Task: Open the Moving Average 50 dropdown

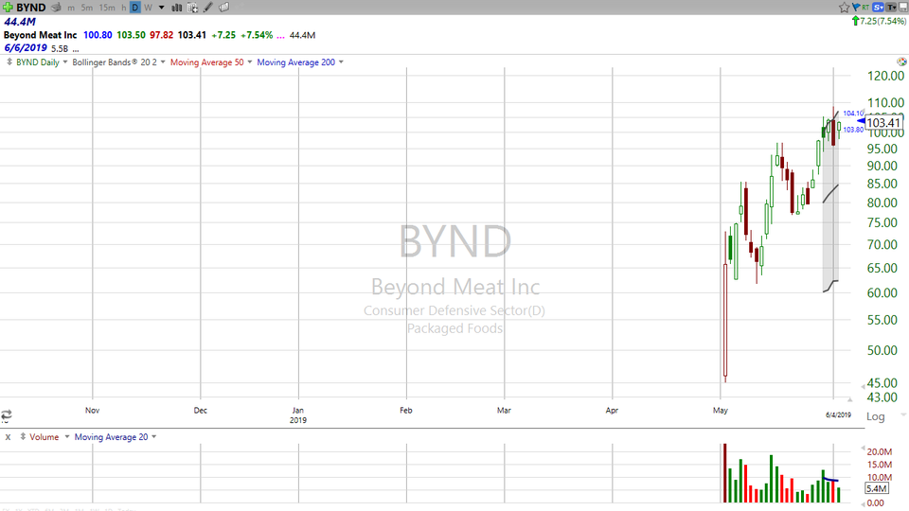Action: click(250, 62)
